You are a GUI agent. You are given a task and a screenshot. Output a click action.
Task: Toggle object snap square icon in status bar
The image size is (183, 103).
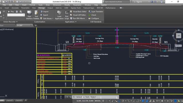pos(138,101)
